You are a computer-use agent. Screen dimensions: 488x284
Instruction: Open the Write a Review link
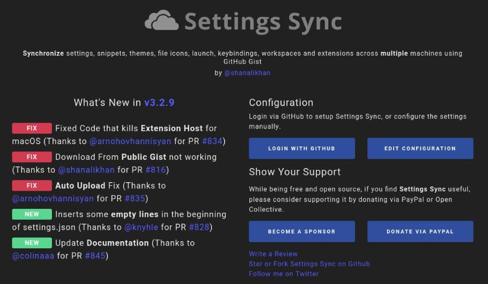pos(273,254)
